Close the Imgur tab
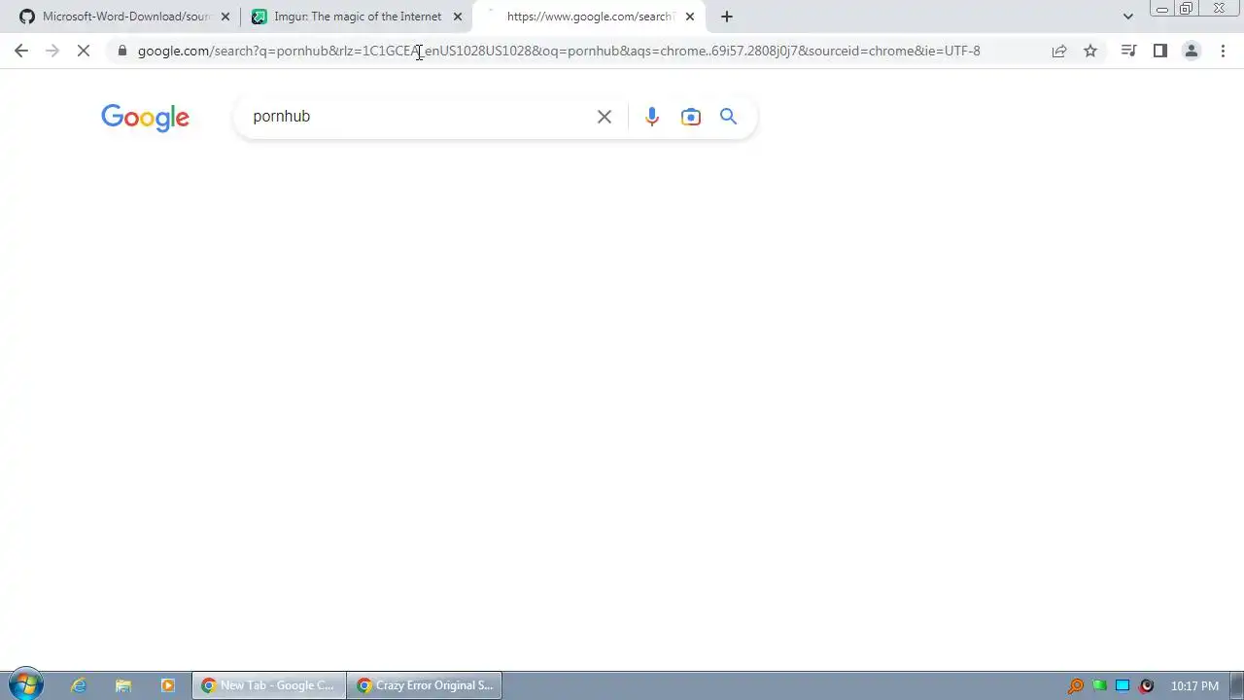The height and width of the screenshot is (700, 1244). coord(458,17)
